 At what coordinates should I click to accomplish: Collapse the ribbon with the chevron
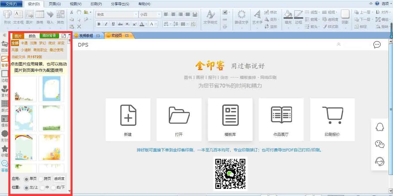click(x=371, y=3)
